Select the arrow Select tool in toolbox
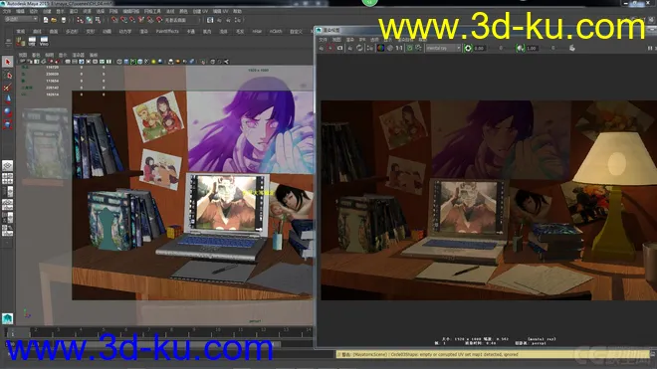The image size is (657, 369). point(7,62)
